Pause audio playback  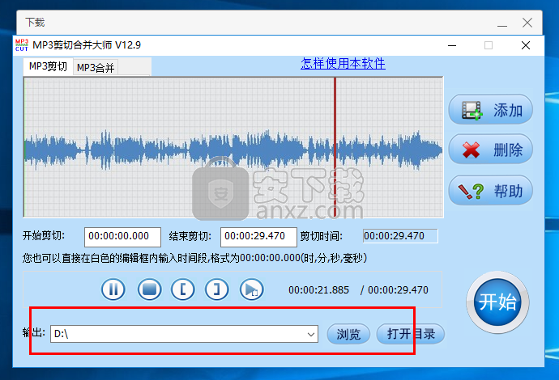point(113,289)
